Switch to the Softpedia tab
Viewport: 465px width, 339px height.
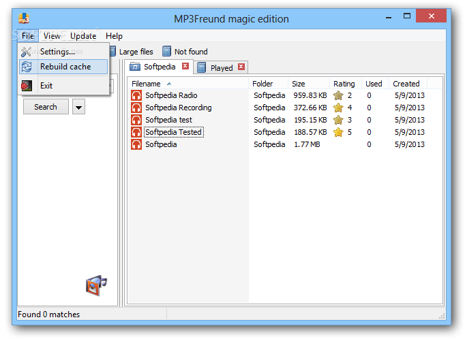coord(160,67)
